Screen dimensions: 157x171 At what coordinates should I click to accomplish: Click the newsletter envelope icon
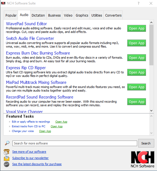[x=7, y=158]
